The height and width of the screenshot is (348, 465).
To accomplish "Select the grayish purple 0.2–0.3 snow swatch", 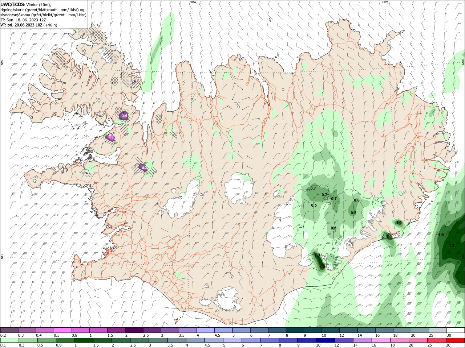I will [x=9, y=330].
